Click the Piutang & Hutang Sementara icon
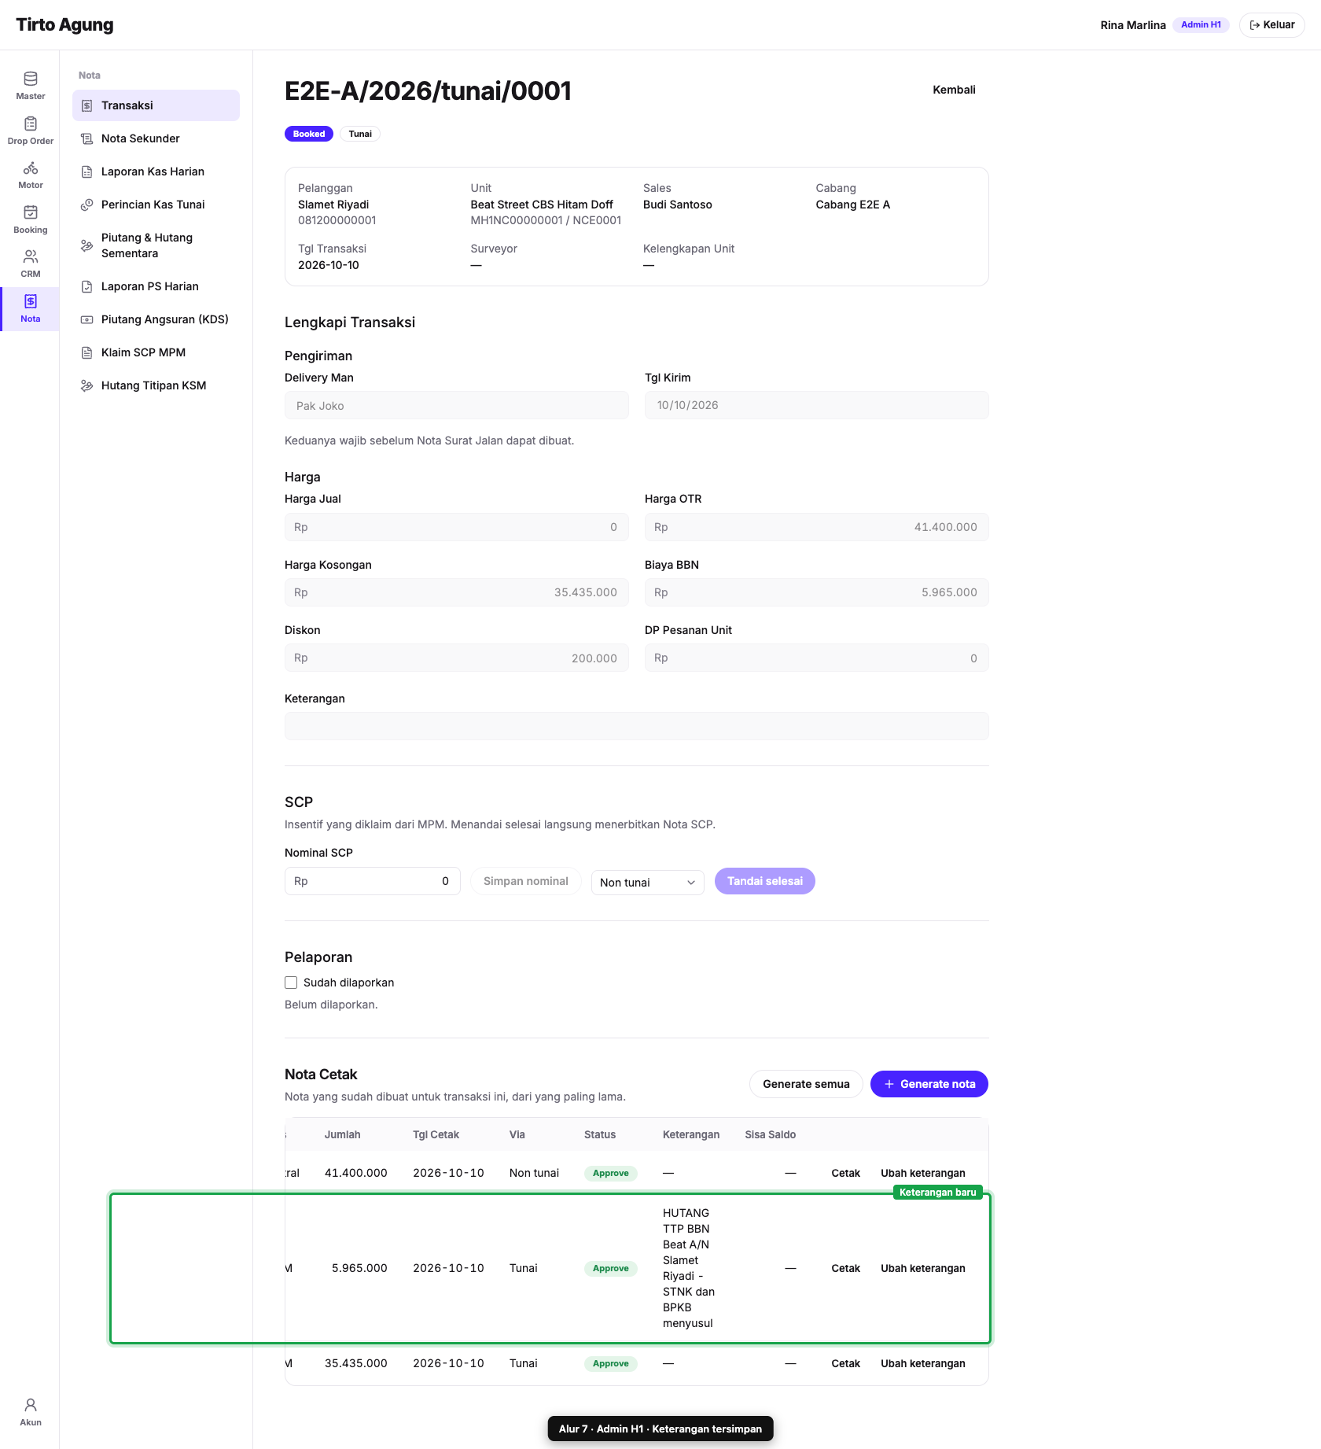 [87, 245]
